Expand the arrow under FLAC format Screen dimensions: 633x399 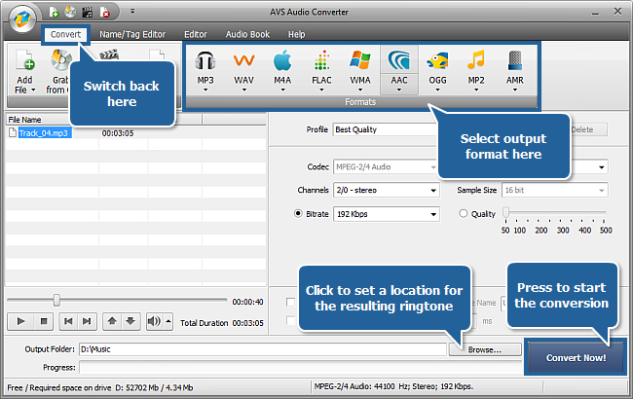click(x=321, y=90)
